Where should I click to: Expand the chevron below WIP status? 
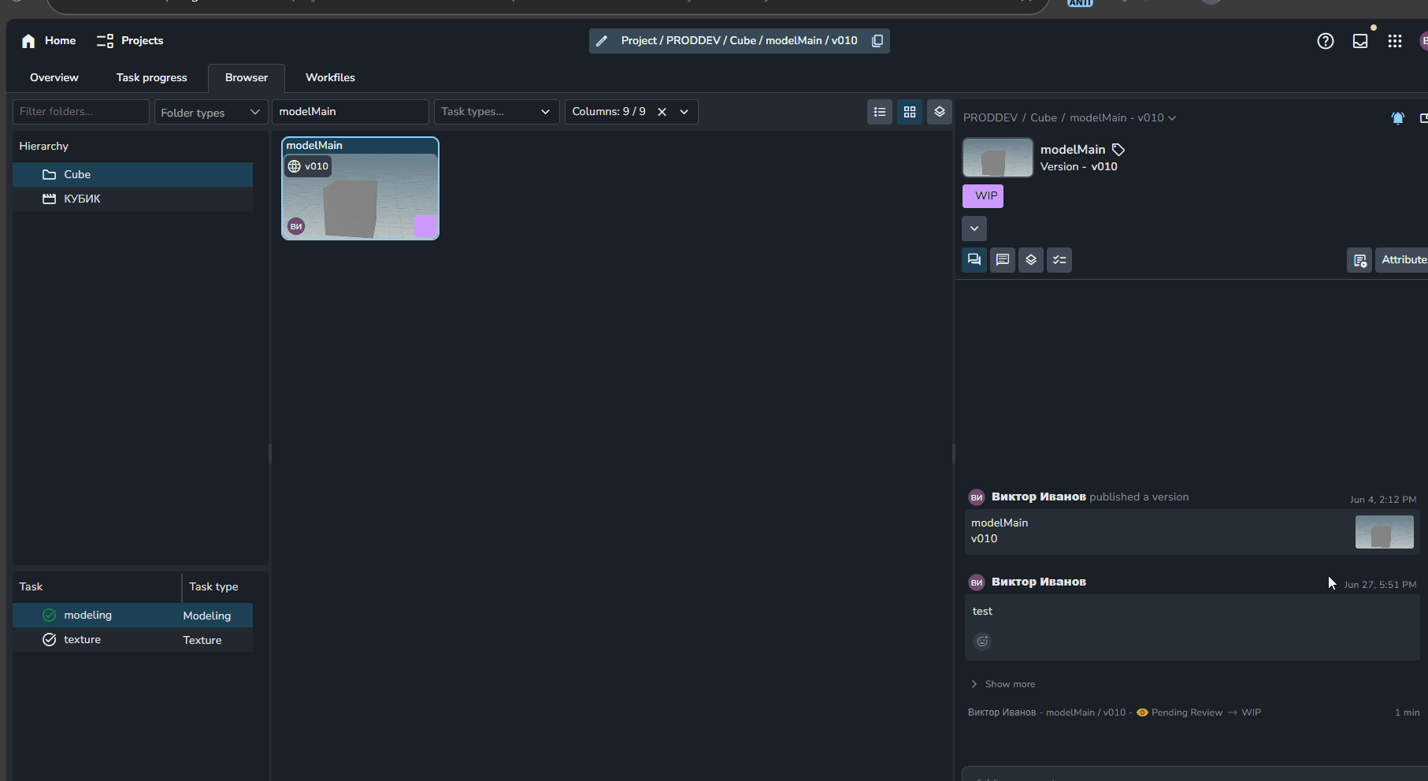(974, 229)
